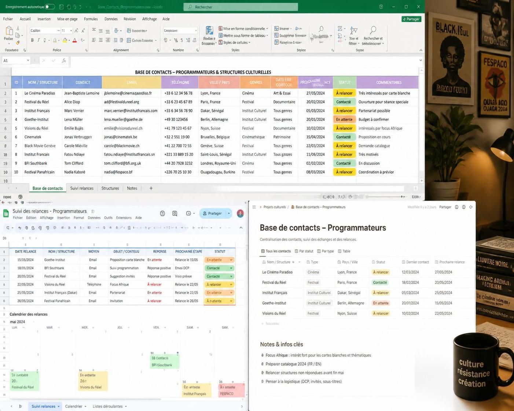Toggle italic formatting in Excel ribbon
The height and width of the screenshot is (411, 514).
(38, 40)
